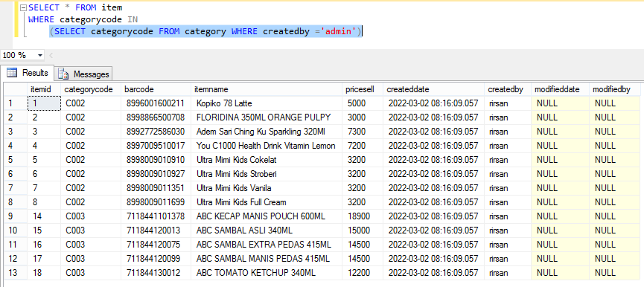Click the cell 'Ultra Mimi Kids Cokelat'
The height and width of the screenshot is (287, 644).
[267, 160]
